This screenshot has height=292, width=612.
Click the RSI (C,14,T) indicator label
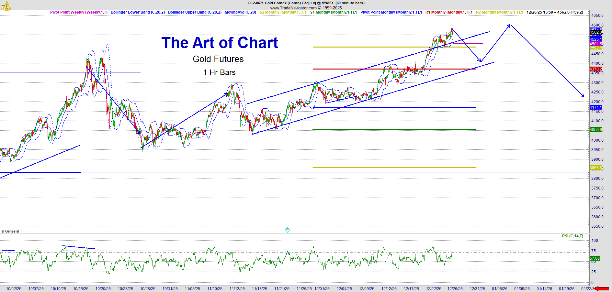(x=572, y=236)
